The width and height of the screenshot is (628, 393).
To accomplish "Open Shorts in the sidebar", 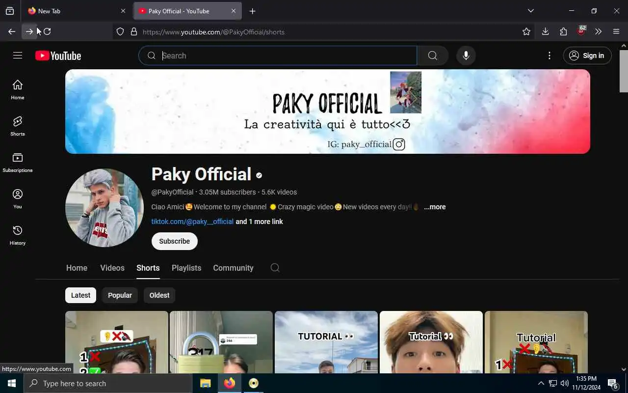I will (18, 126).
